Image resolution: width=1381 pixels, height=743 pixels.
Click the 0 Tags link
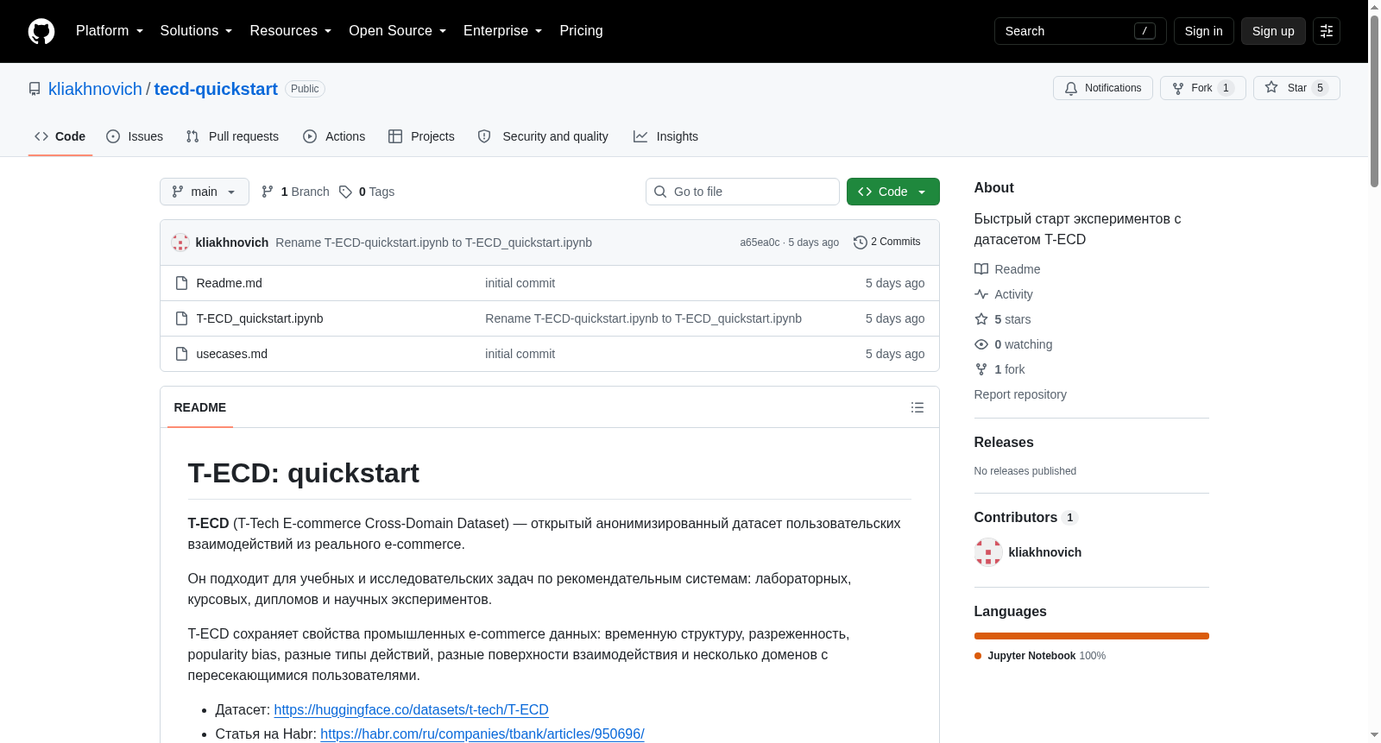coord(367,192)
